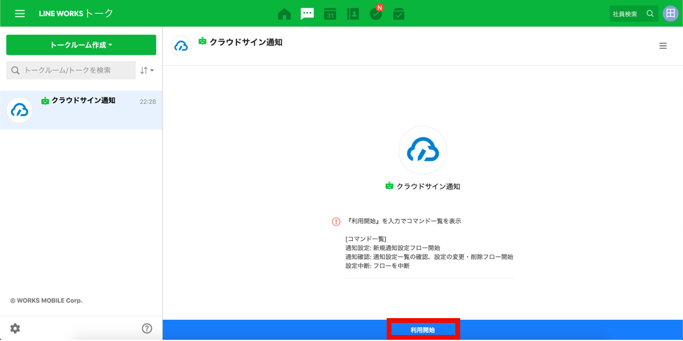Image resolution: width=683 pixels, height=341 pixels.
Task: Click the 『利用開始』を入力でコマンド一覧を表示 text
Action: pyautogui.click(x=405, y=221)
